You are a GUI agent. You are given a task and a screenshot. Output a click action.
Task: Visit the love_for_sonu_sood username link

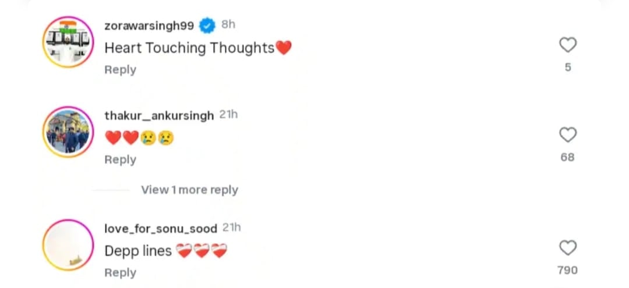[161, 229]
